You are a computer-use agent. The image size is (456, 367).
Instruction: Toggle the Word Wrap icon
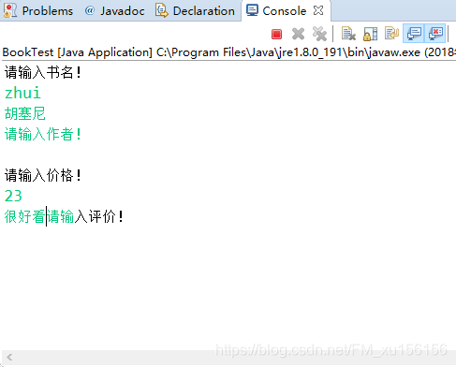click(391, 34)
